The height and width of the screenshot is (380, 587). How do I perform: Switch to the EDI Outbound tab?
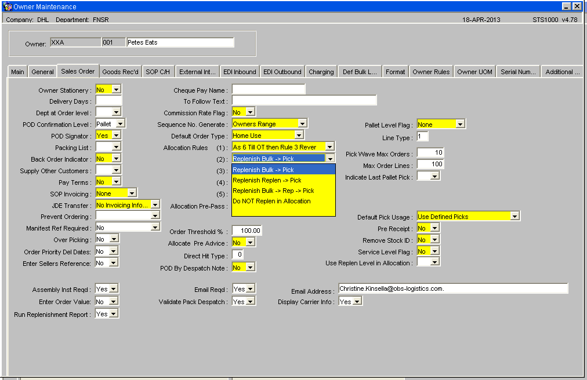pos(282,72)
